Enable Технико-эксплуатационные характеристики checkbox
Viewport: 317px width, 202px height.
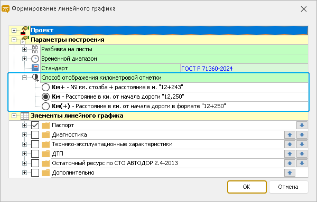pyautogui.click(x=35, y=145)
